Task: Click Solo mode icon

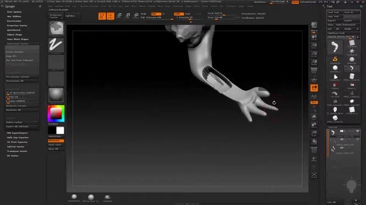Action: point(314,175)
